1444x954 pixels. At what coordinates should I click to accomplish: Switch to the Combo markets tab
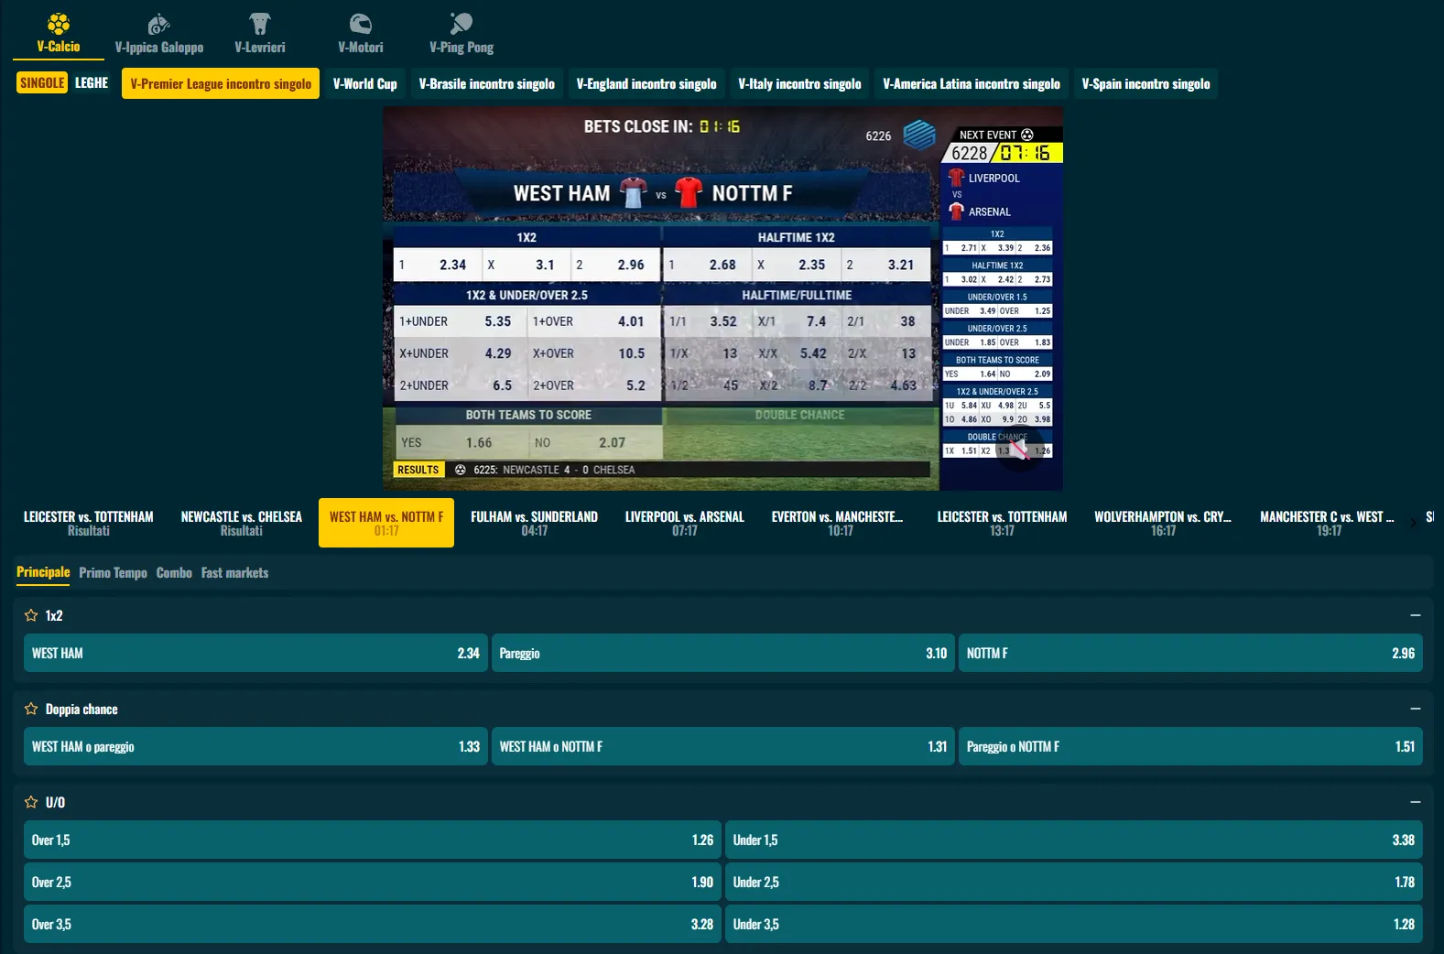tap(174, 572)
